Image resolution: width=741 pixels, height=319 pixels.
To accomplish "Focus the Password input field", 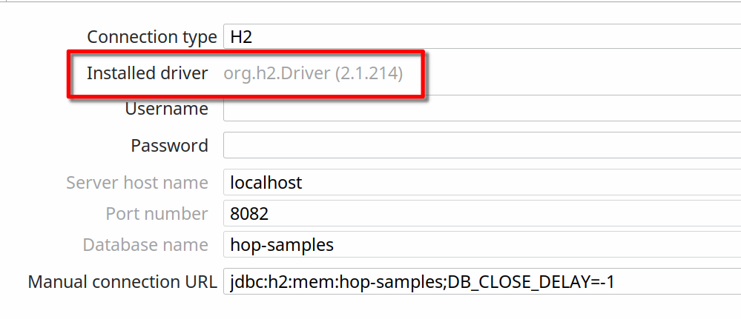I will click(482, 146).
